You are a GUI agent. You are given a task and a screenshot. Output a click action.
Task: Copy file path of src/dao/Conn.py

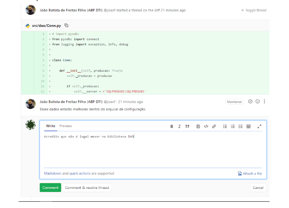pos(67,25)
